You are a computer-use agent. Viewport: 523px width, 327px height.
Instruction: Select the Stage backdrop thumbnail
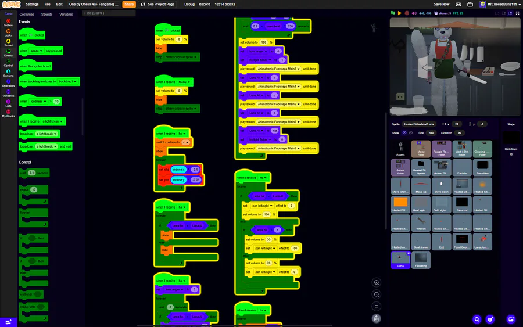pyautogui.click(x=511, y=138)
